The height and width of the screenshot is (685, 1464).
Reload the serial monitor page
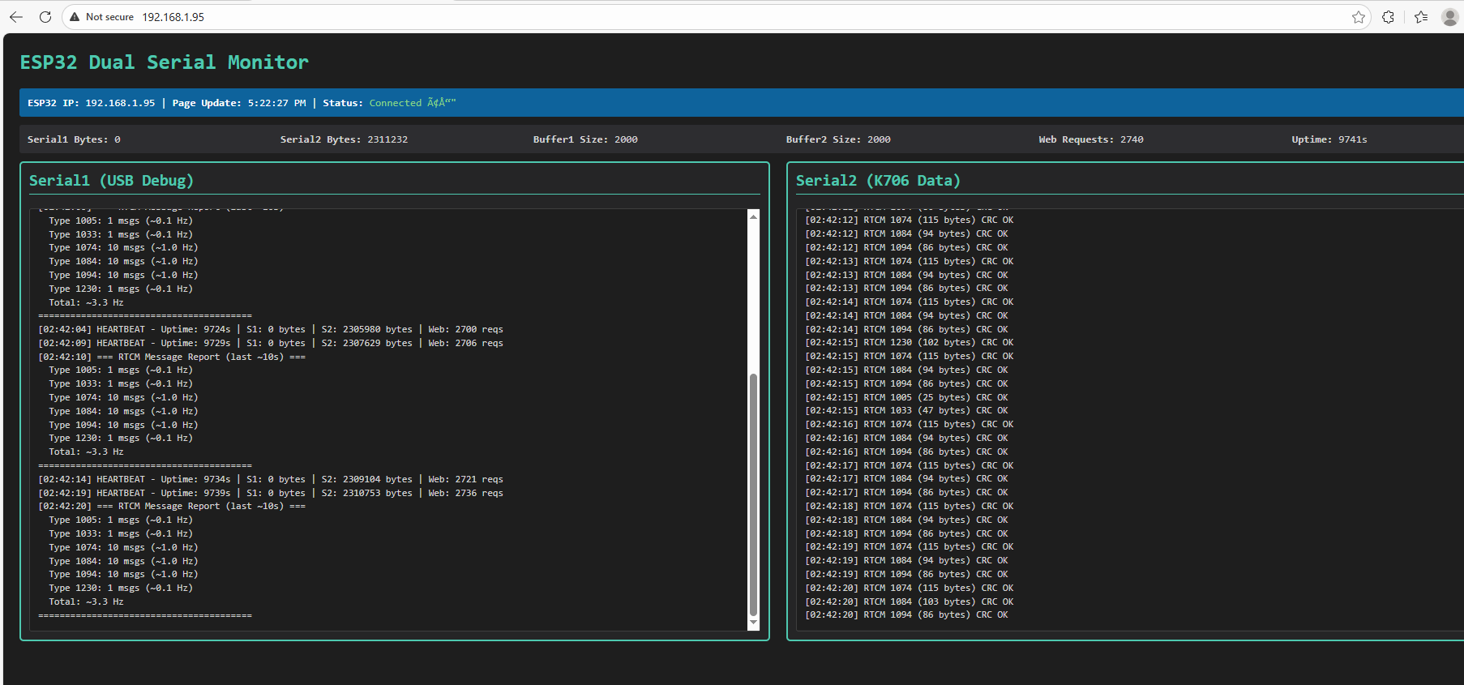click(45, 17)
